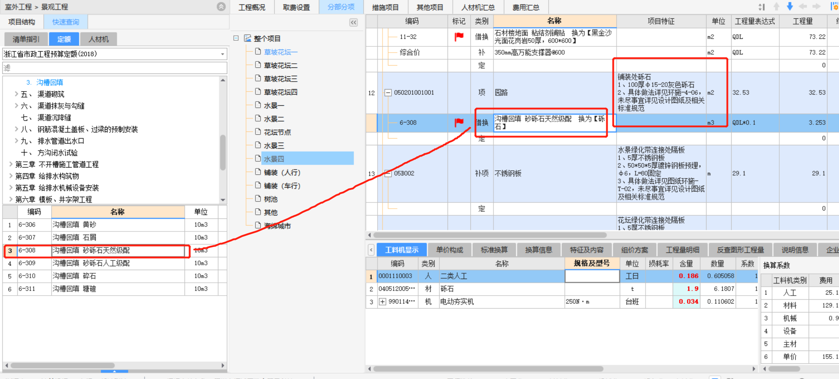The height and width of the screenshot is (379, 839).
Task: Switch to the 项目结构 tab
Action: (x=22, y=22)
